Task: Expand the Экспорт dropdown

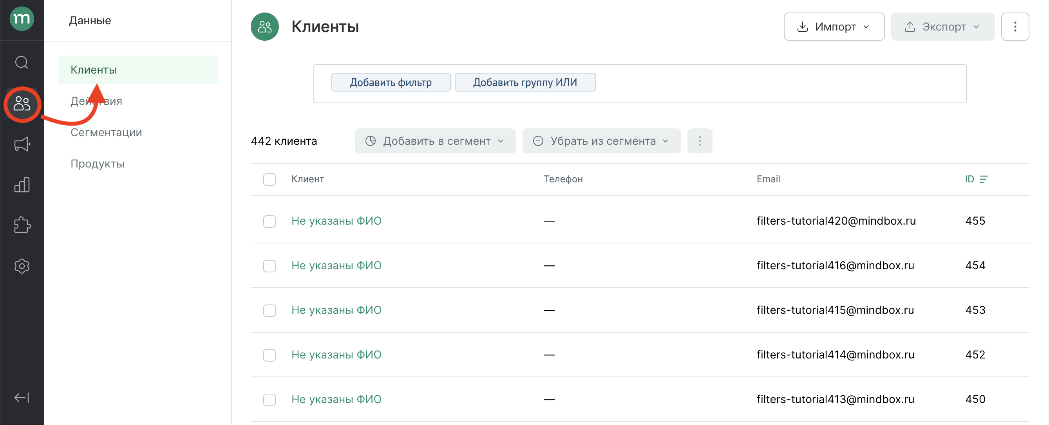Action: [x=942, y=27]
